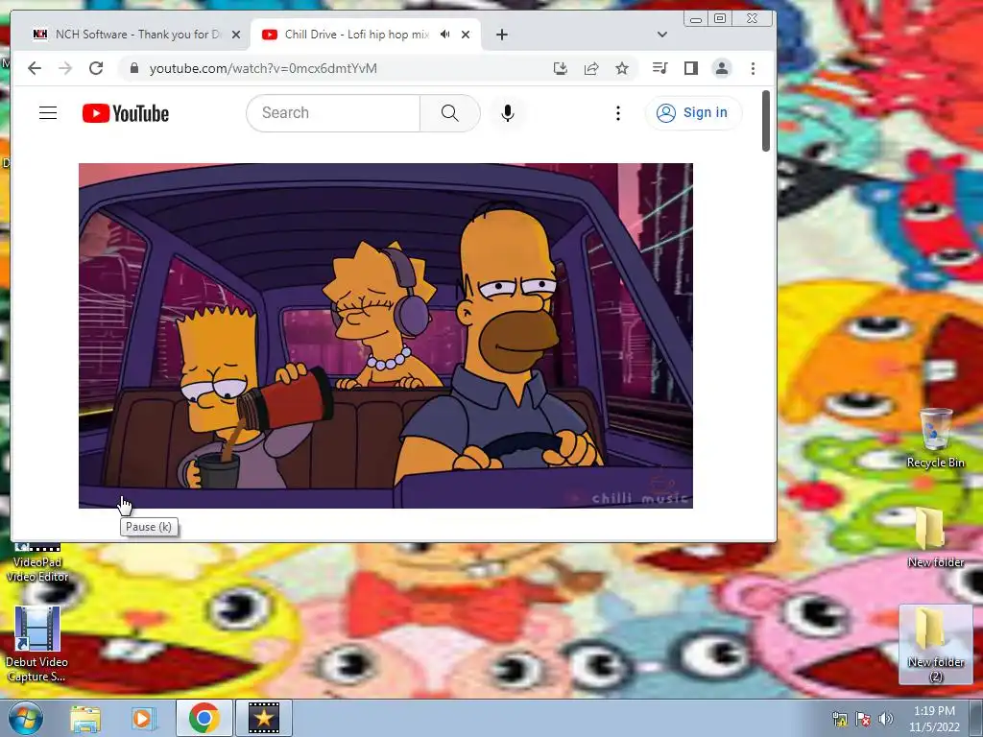This screenshot has height=737, width=983.
Task: View site info via the padlock icon
Action: point(133,68)
